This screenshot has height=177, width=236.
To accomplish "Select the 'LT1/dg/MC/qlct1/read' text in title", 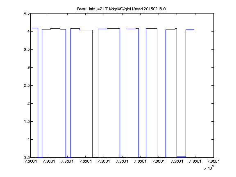I will point(123,9).
